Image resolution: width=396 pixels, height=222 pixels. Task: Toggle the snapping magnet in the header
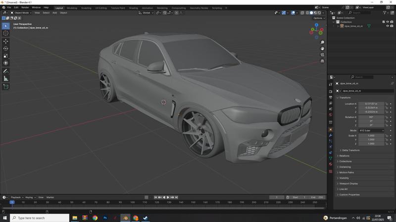pos(165,13)
